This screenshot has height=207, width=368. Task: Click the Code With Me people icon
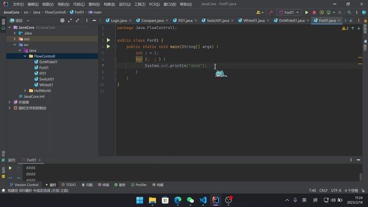coord(258,13)
